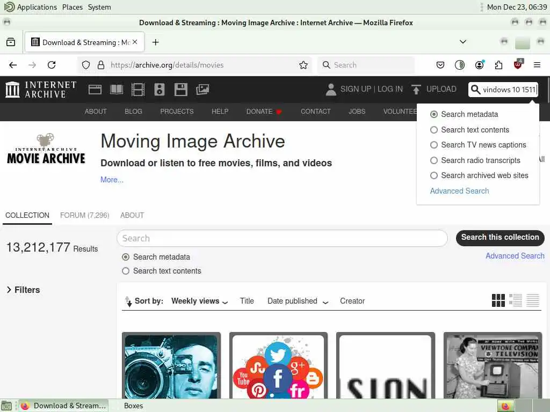Click the padlock site-info icon
Image resolution: width=550 pixels, height=412 pixels.
point(101,65)
